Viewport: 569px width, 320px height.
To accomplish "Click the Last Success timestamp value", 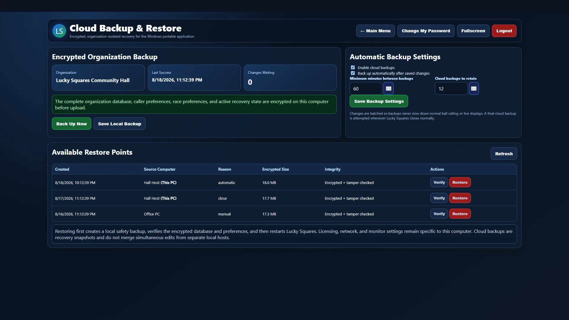I will pyautogui.click(x=177, y=80).
